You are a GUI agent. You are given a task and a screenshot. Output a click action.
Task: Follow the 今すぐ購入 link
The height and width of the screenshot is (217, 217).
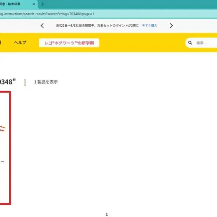[x=150, y=26]
